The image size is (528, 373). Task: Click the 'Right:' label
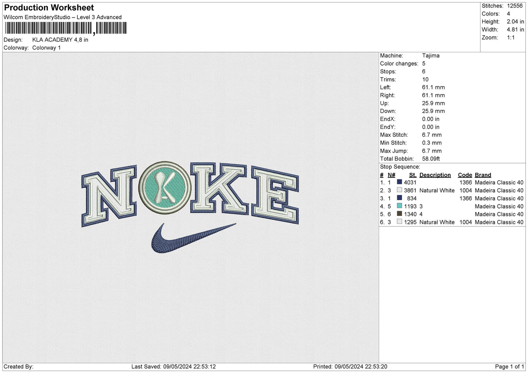tap(388, 95)
